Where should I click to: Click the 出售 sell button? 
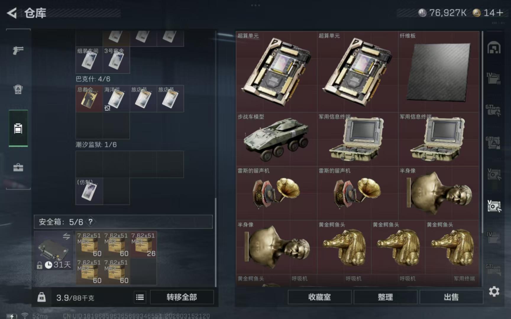click(451, 297)
